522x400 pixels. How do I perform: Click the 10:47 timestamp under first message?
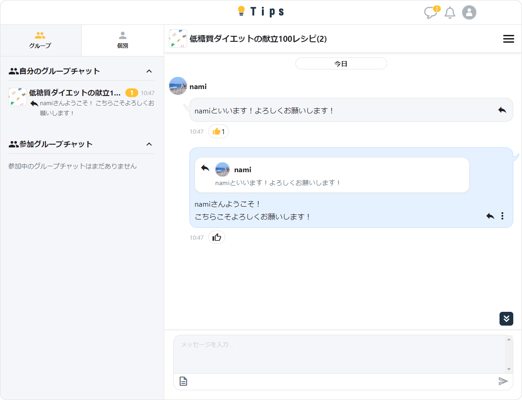pyautogui.click(x=196, y=132)
